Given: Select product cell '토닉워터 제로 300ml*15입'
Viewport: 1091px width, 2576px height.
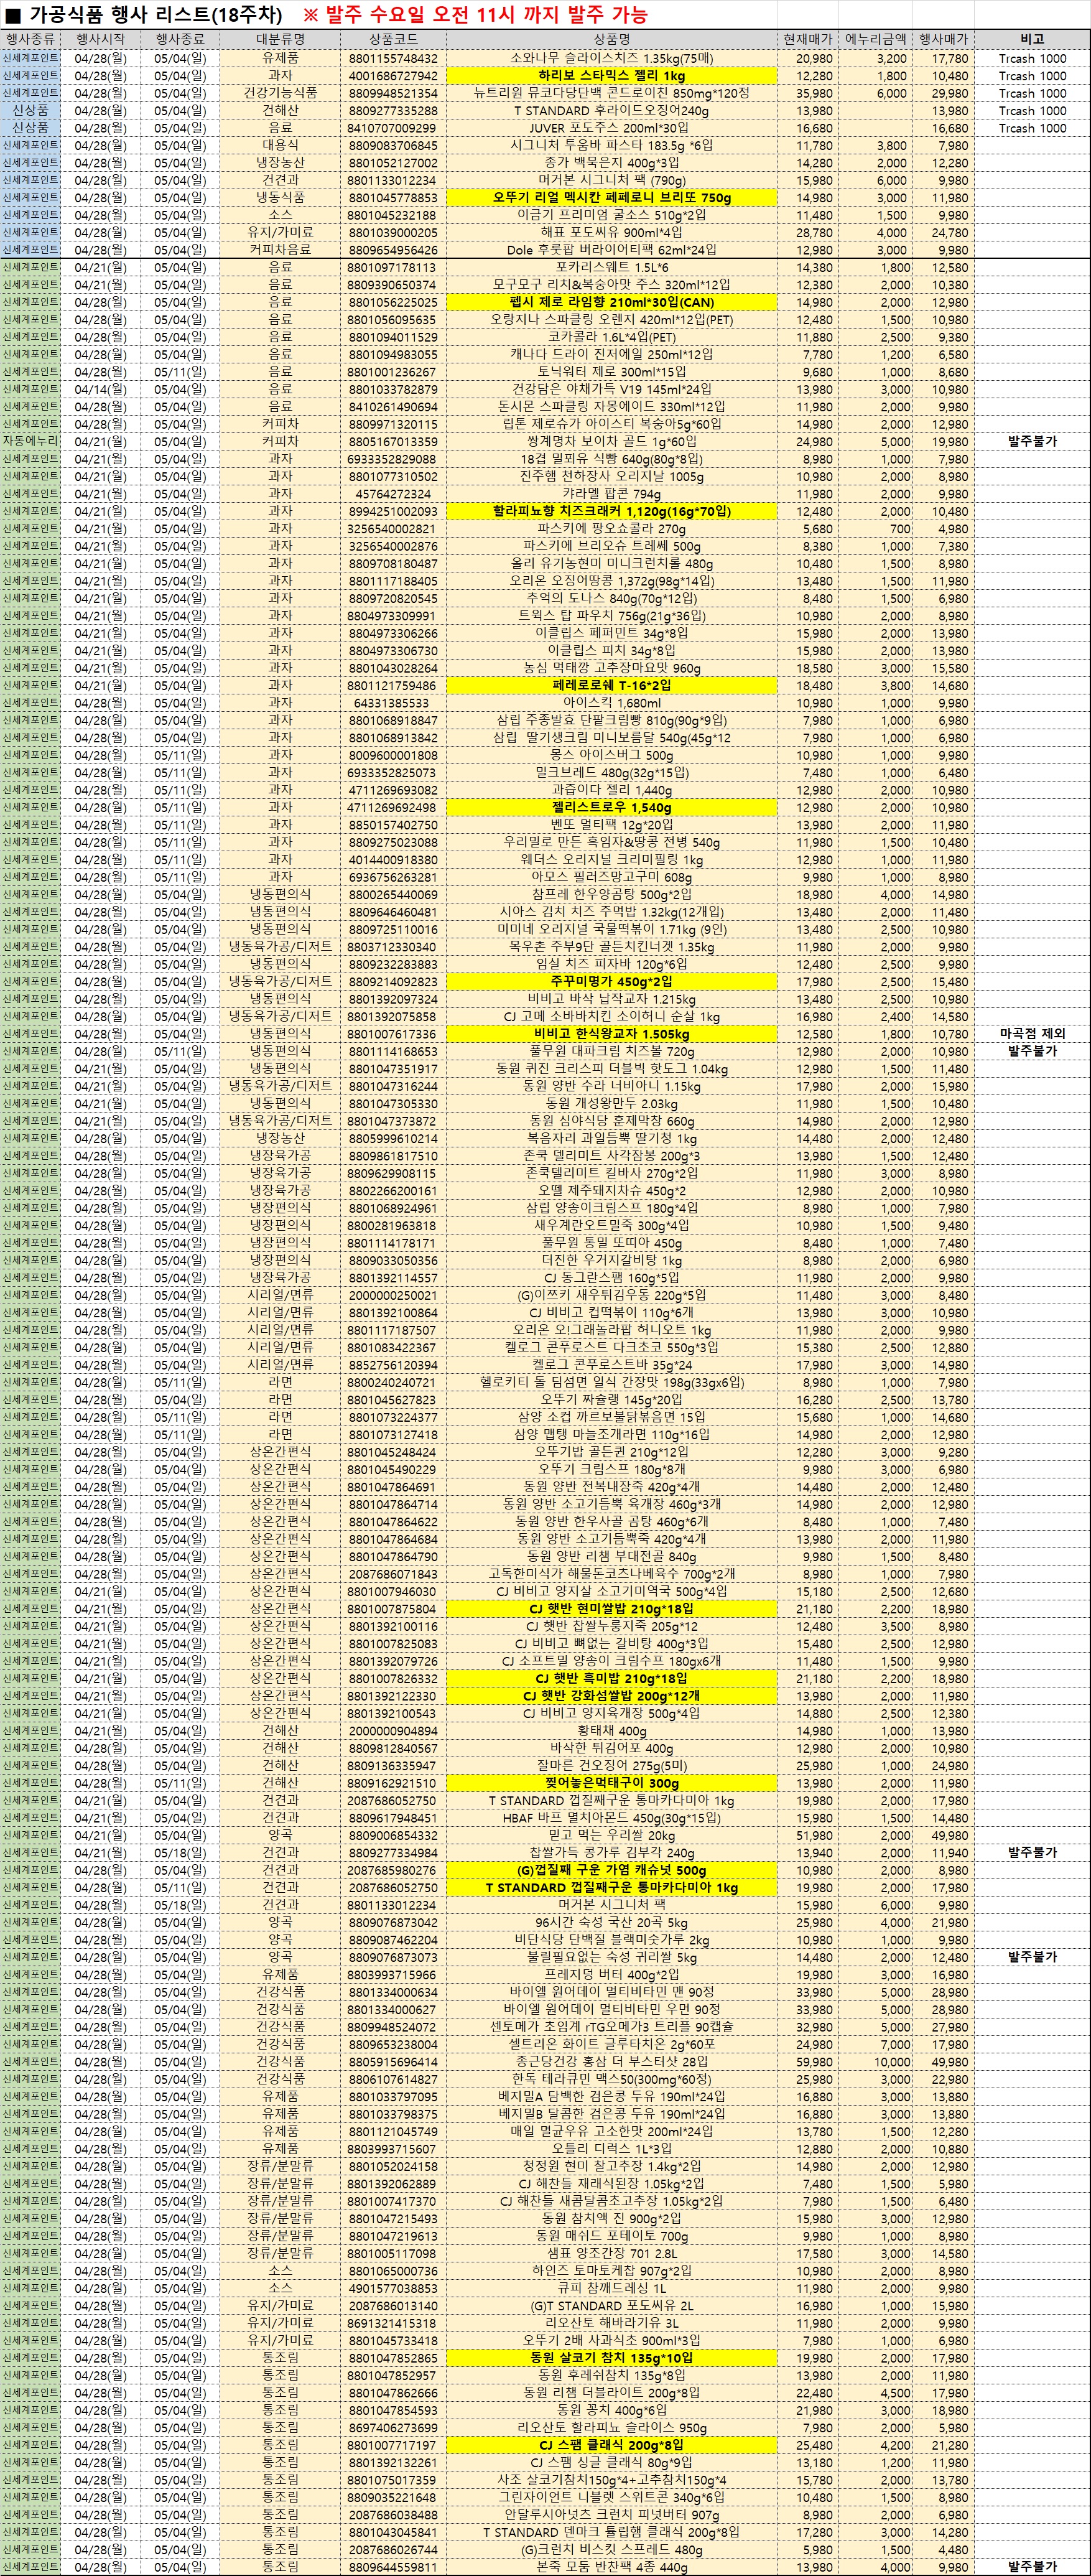Looking at the screenshot, I should pyautogui.click(x=612, y=372).
